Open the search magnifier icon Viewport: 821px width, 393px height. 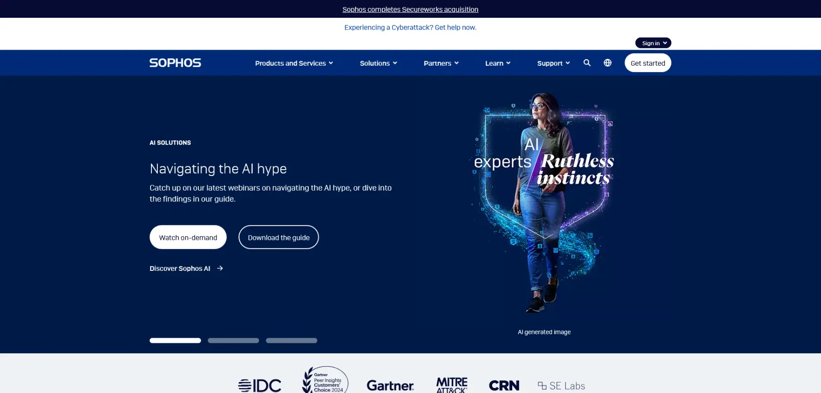(x=587, y=63)
